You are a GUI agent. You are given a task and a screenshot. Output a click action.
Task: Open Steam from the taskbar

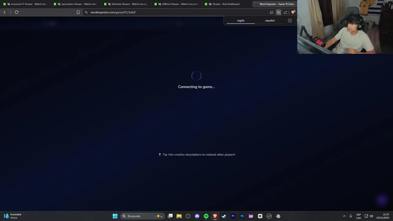[x=224, y=216]
